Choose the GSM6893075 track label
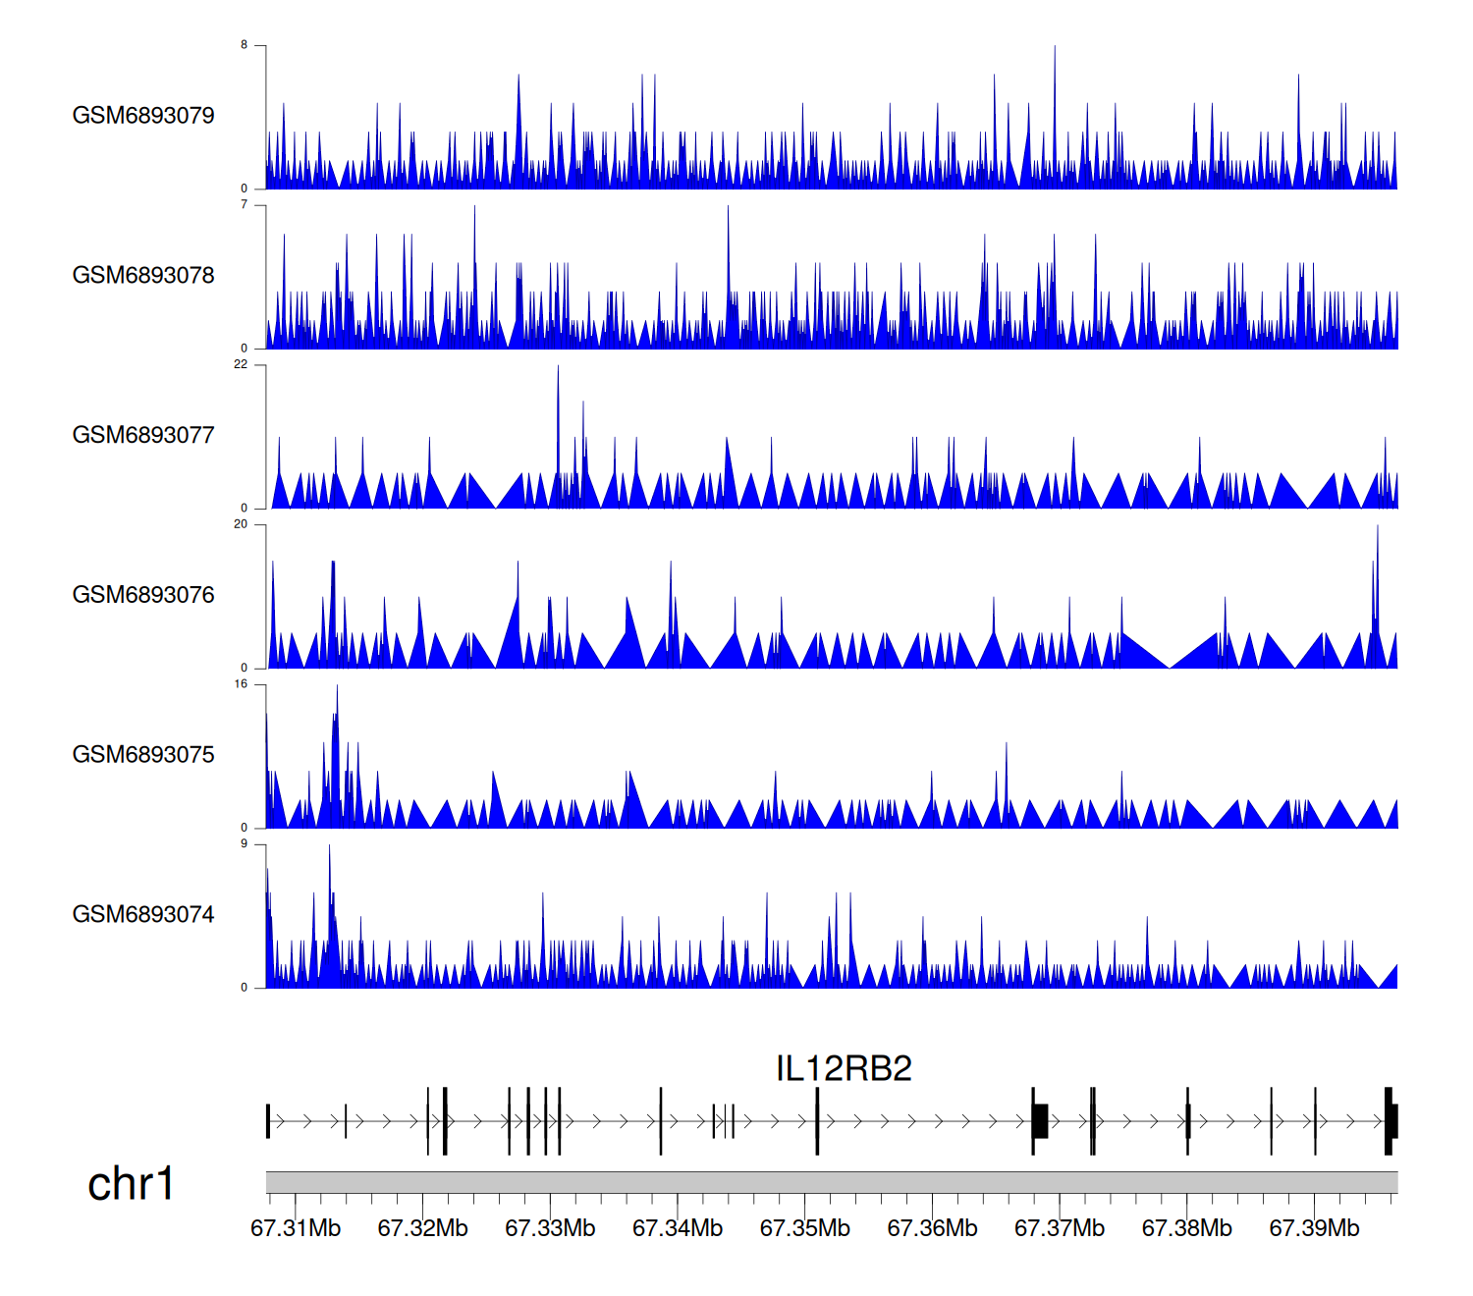Image resolution: width=1473 pixels, height=1296 pixels. (143, 755)
